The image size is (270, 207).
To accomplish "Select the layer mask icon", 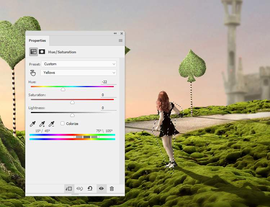I will (42, 52).
